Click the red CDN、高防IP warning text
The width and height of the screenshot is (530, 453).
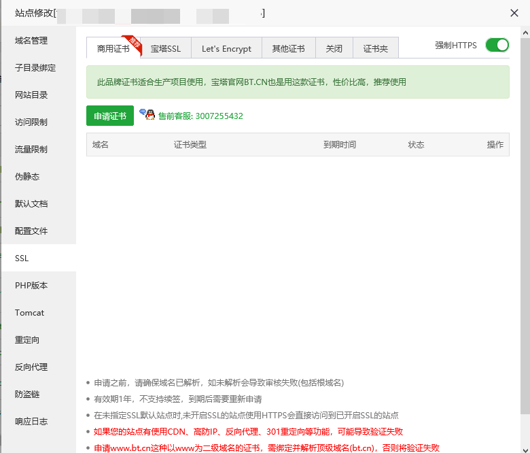(x=248, y=432)
